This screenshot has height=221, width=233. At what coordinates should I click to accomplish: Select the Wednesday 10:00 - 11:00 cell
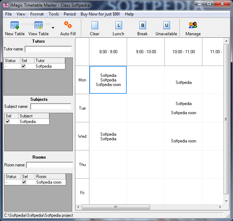(x=183, y=136)
